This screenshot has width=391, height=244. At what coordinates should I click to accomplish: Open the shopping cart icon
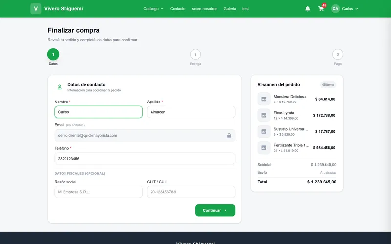coord(321,9)
